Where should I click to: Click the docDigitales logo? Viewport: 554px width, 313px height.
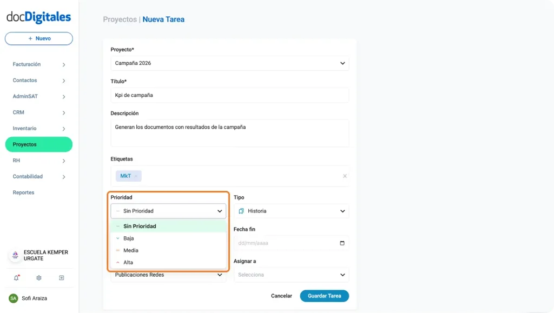(38, 17)
